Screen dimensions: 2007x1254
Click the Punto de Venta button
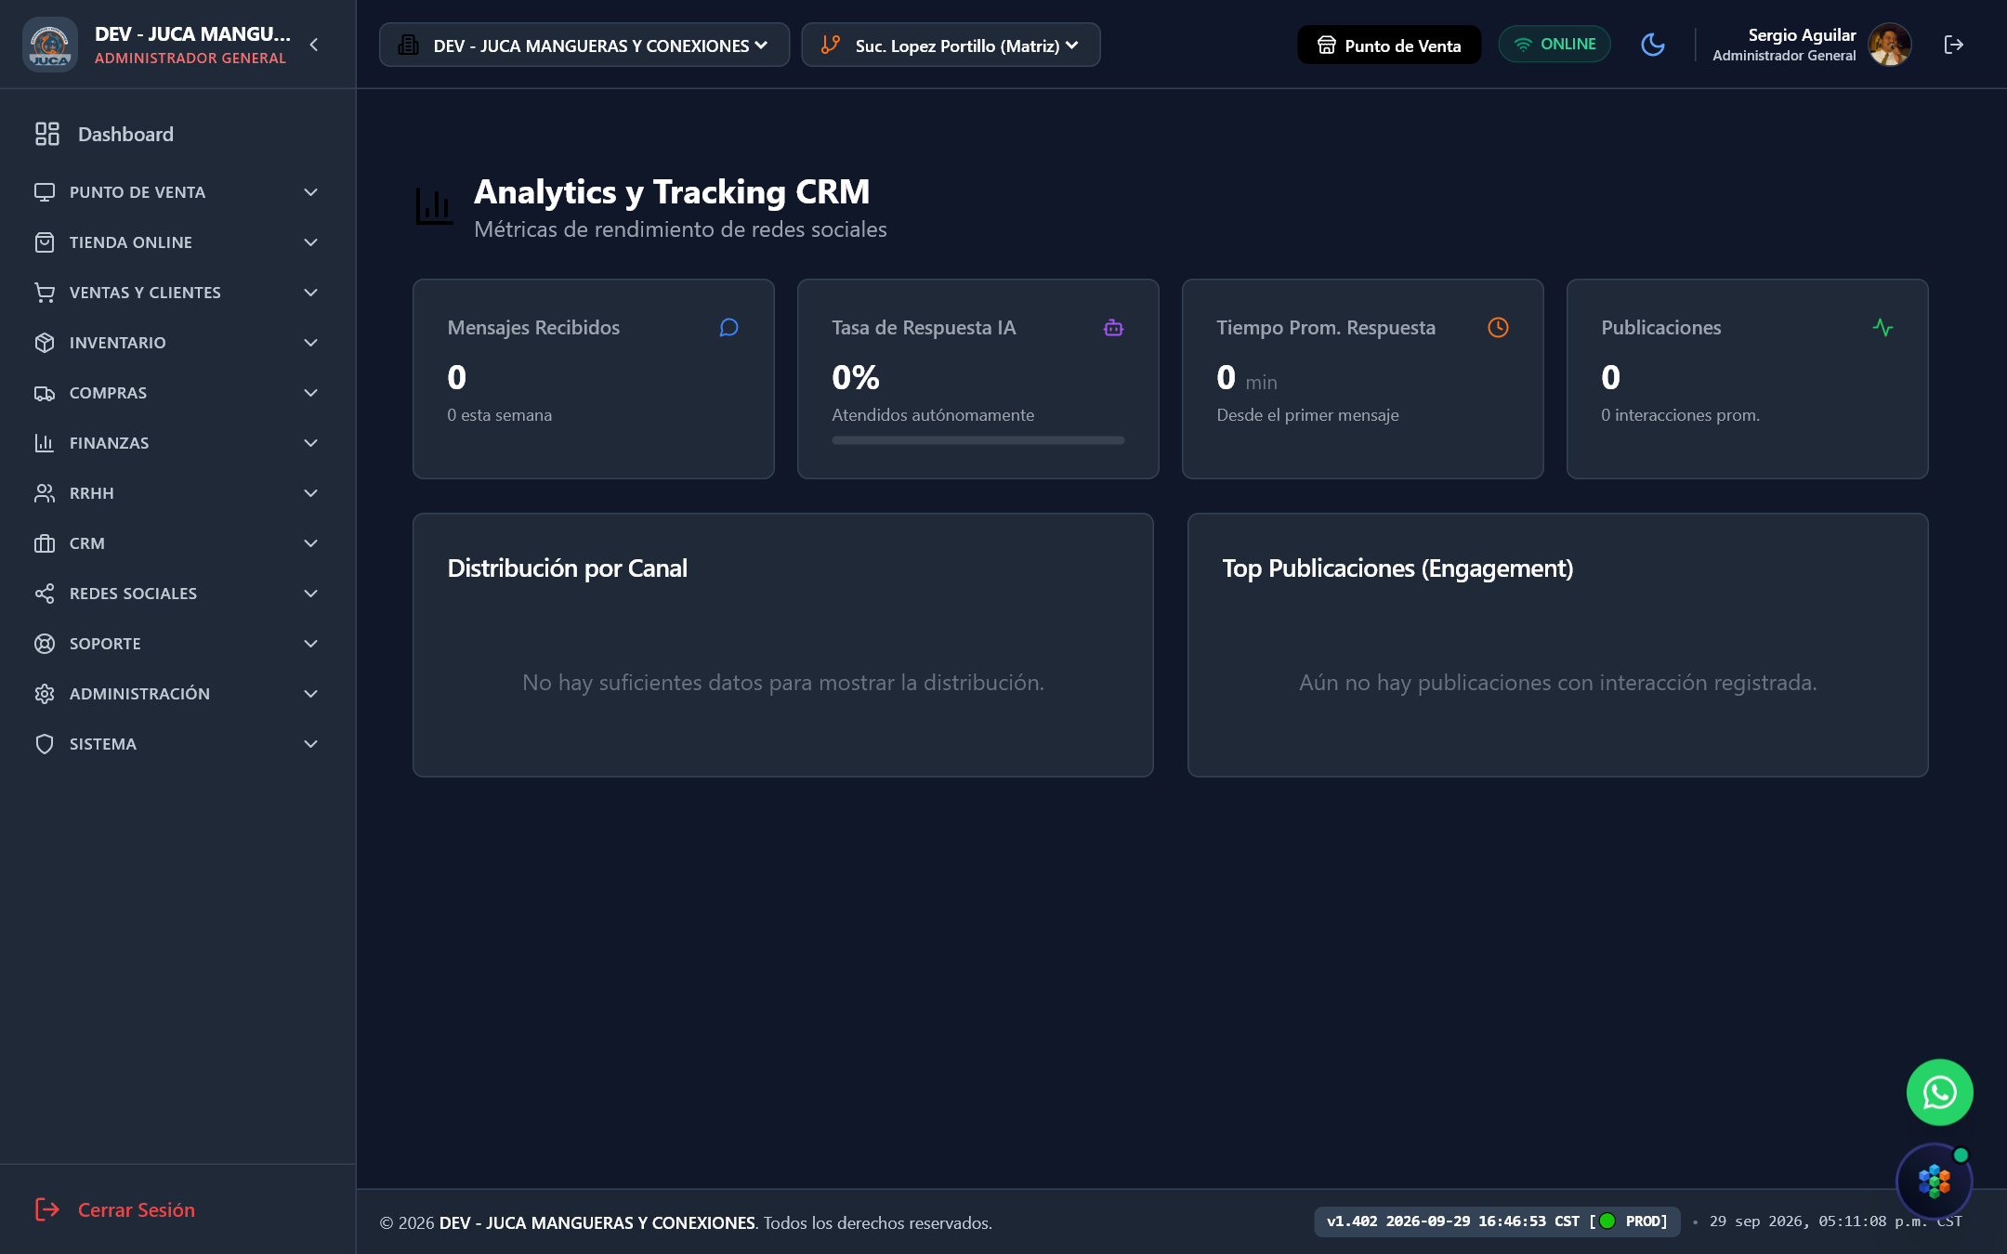coord(1389,45)
